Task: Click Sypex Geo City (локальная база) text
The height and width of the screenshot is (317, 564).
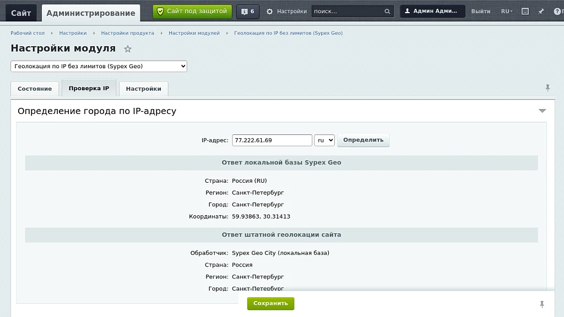Action: pos(280,253)
